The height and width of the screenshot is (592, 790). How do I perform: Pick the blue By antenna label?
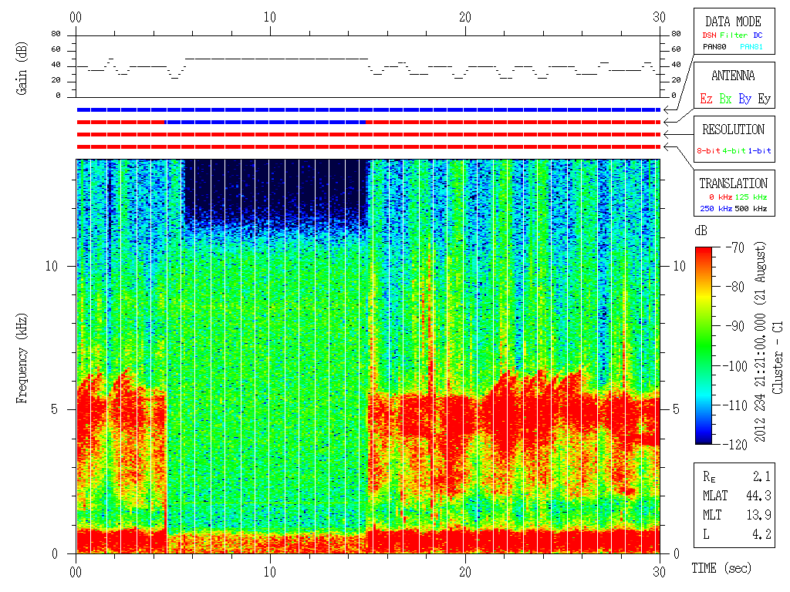pos(744,99)
